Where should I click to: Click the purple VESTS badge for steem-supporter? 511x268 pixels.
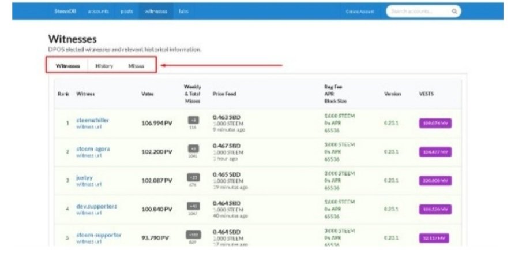point(434,238)
